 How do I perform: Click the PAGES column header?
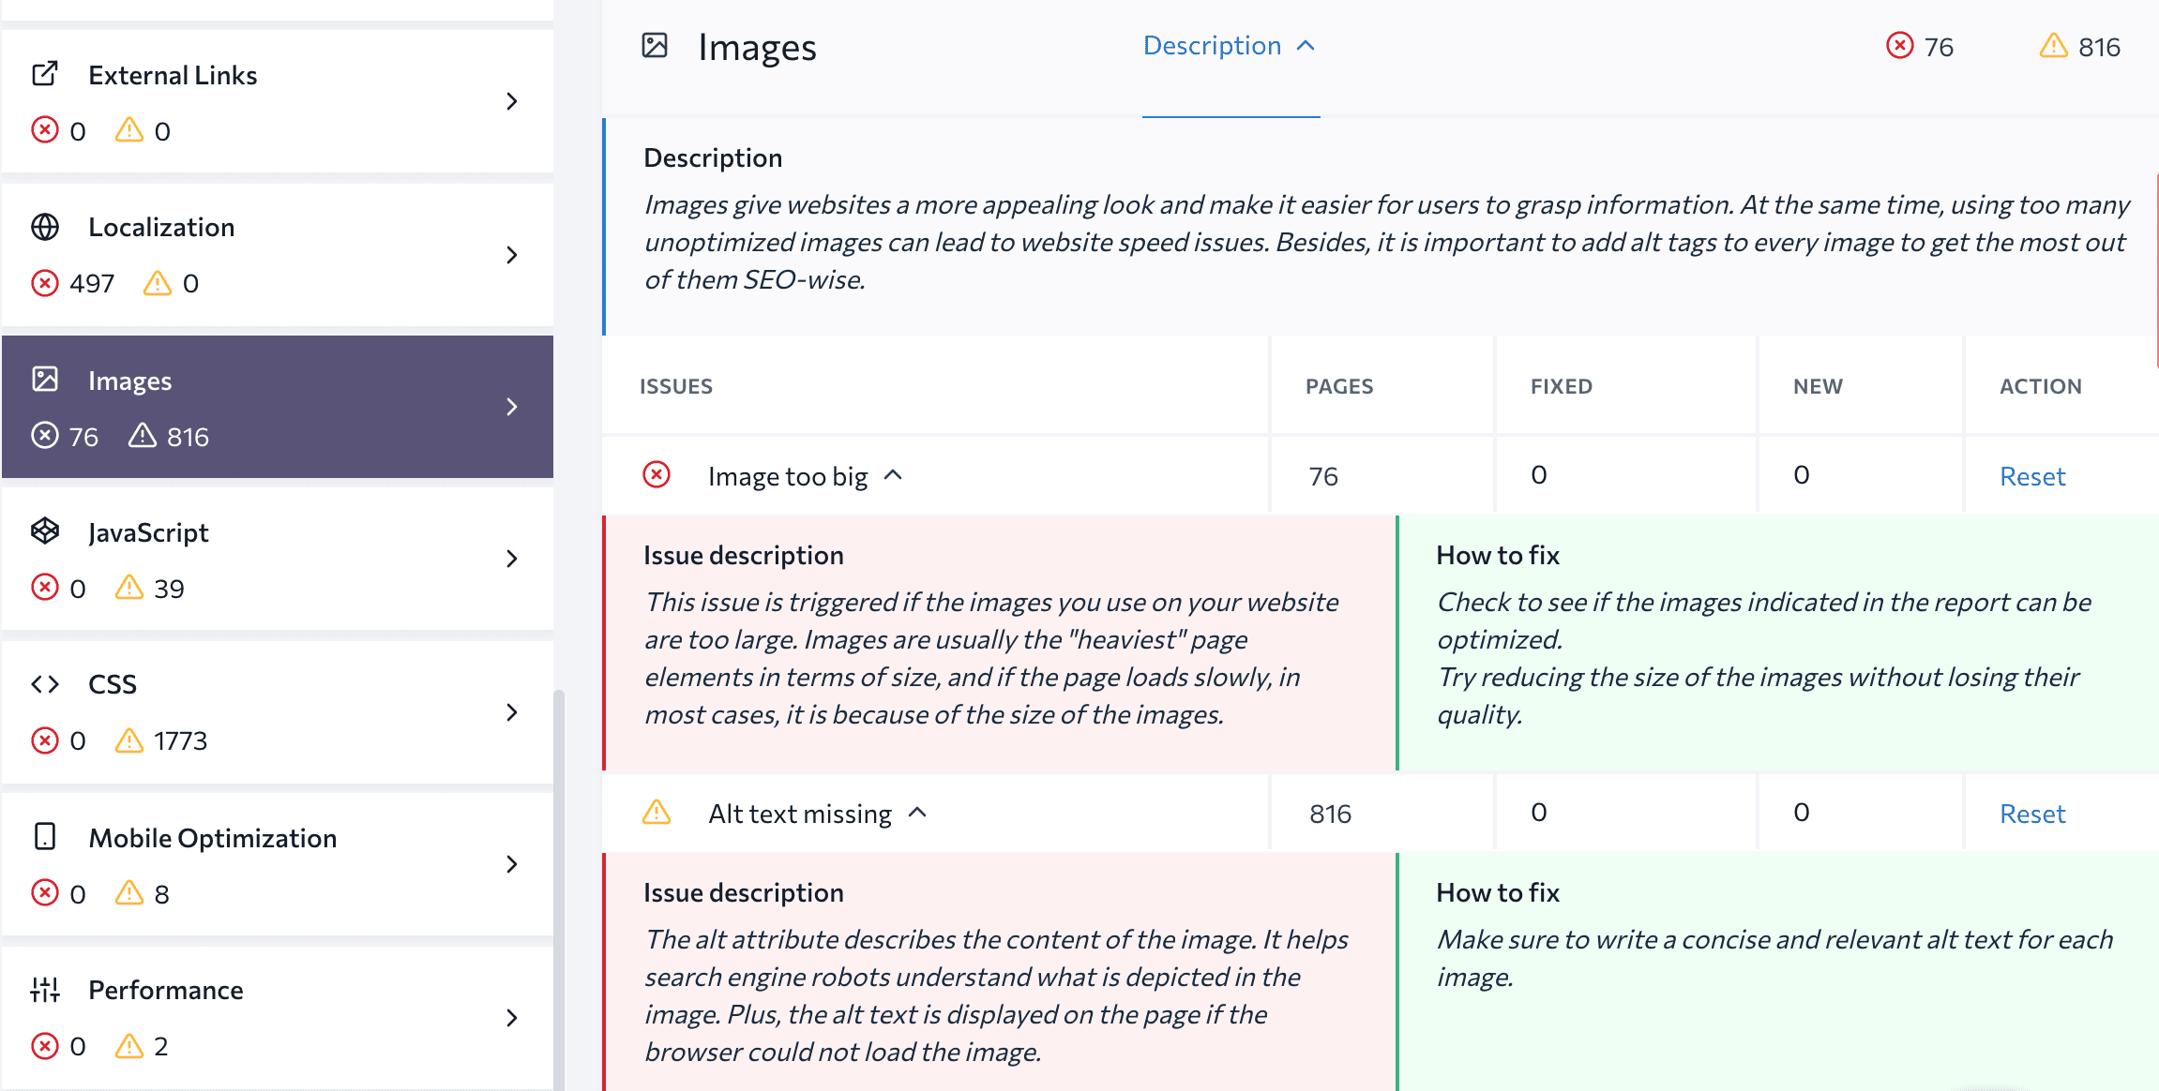pos(1339,386)
